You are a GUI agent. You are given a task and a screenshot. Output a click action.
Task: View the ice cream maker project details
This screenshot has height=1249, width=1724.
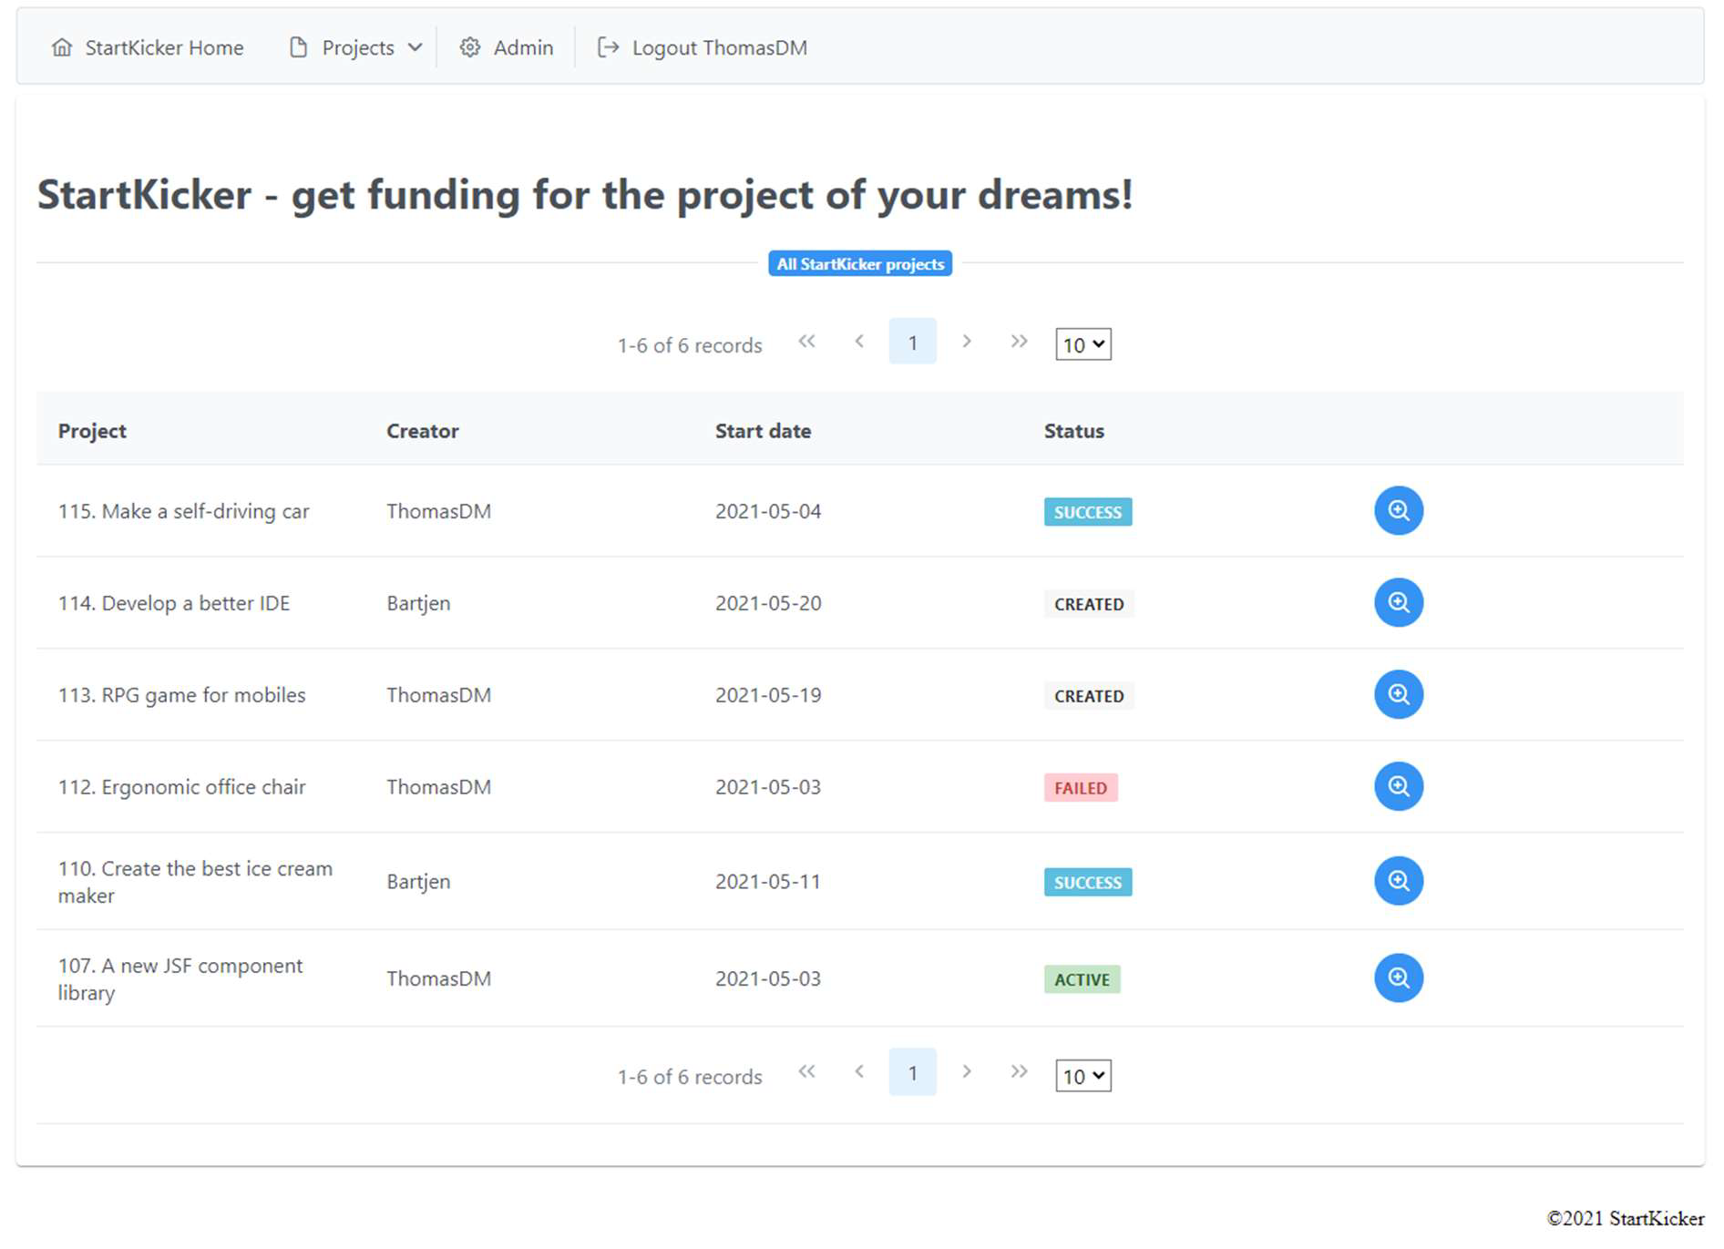click(x=1398, y=881)
